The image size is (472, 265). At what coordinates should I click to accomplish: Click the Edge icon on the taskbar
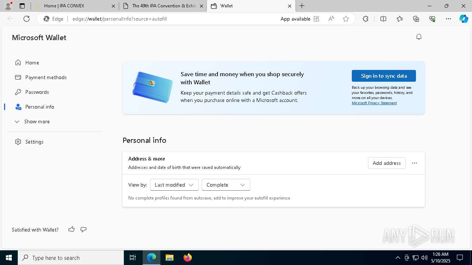point(152,258)
